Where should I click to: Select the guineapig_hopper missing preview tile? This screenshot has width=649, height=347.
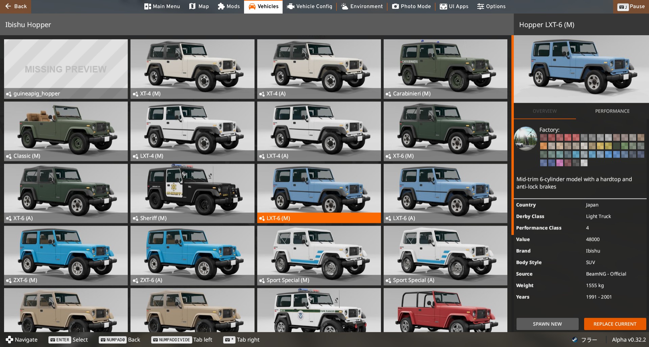66,69
